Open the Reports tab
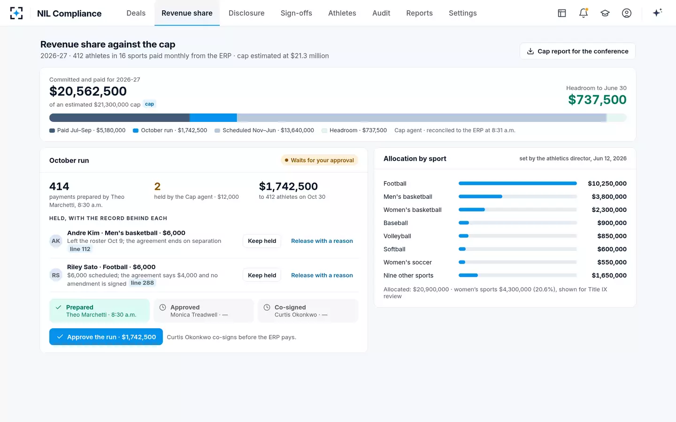 tap(420, 13)
